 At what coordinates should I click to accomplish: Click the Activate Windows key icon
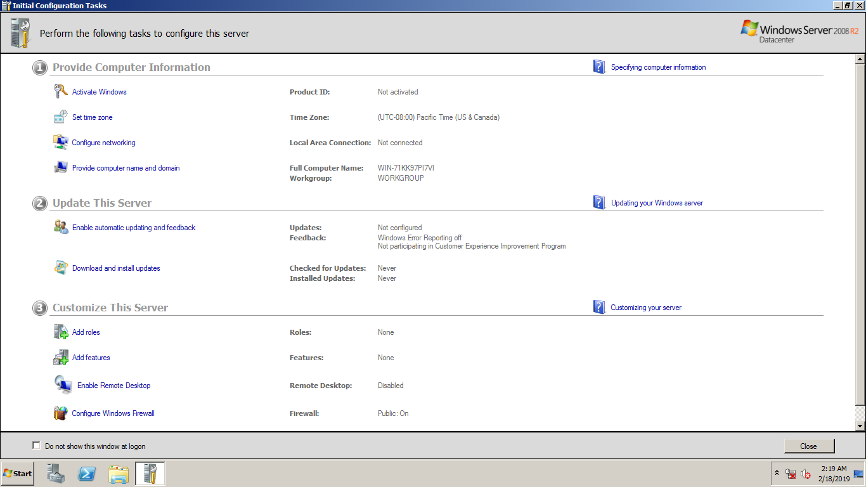click(60, 91)
